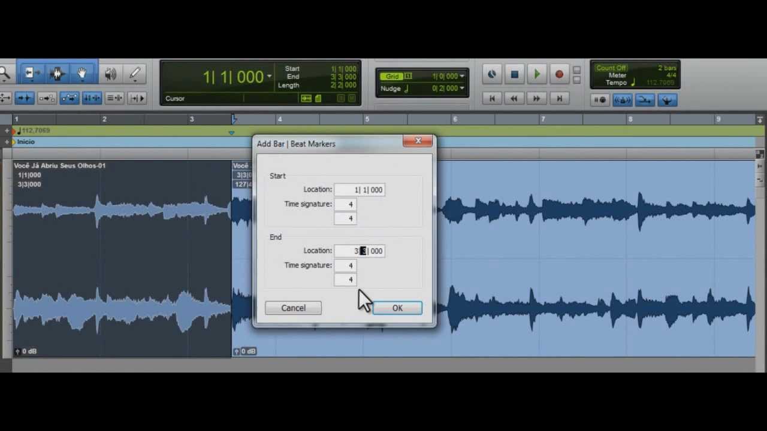Viewport: 767px width, 431px height.
Task: Click Go to End transport button
Action: coord(559,98)
